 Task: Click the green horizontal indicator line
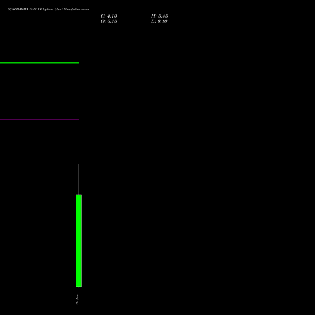pos(39,63)
